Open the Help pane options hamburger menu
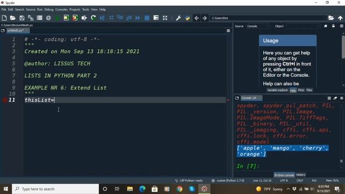 tap(341, 26)
